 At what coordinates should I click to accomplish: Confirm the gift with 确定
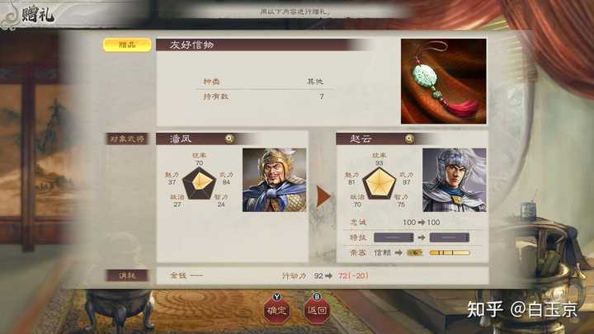pos(277,311)
